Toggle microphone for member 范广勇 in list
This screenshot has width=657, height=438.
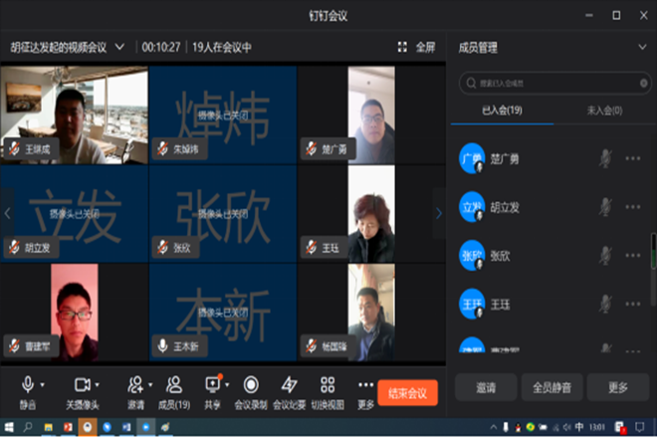click(604, 158)
